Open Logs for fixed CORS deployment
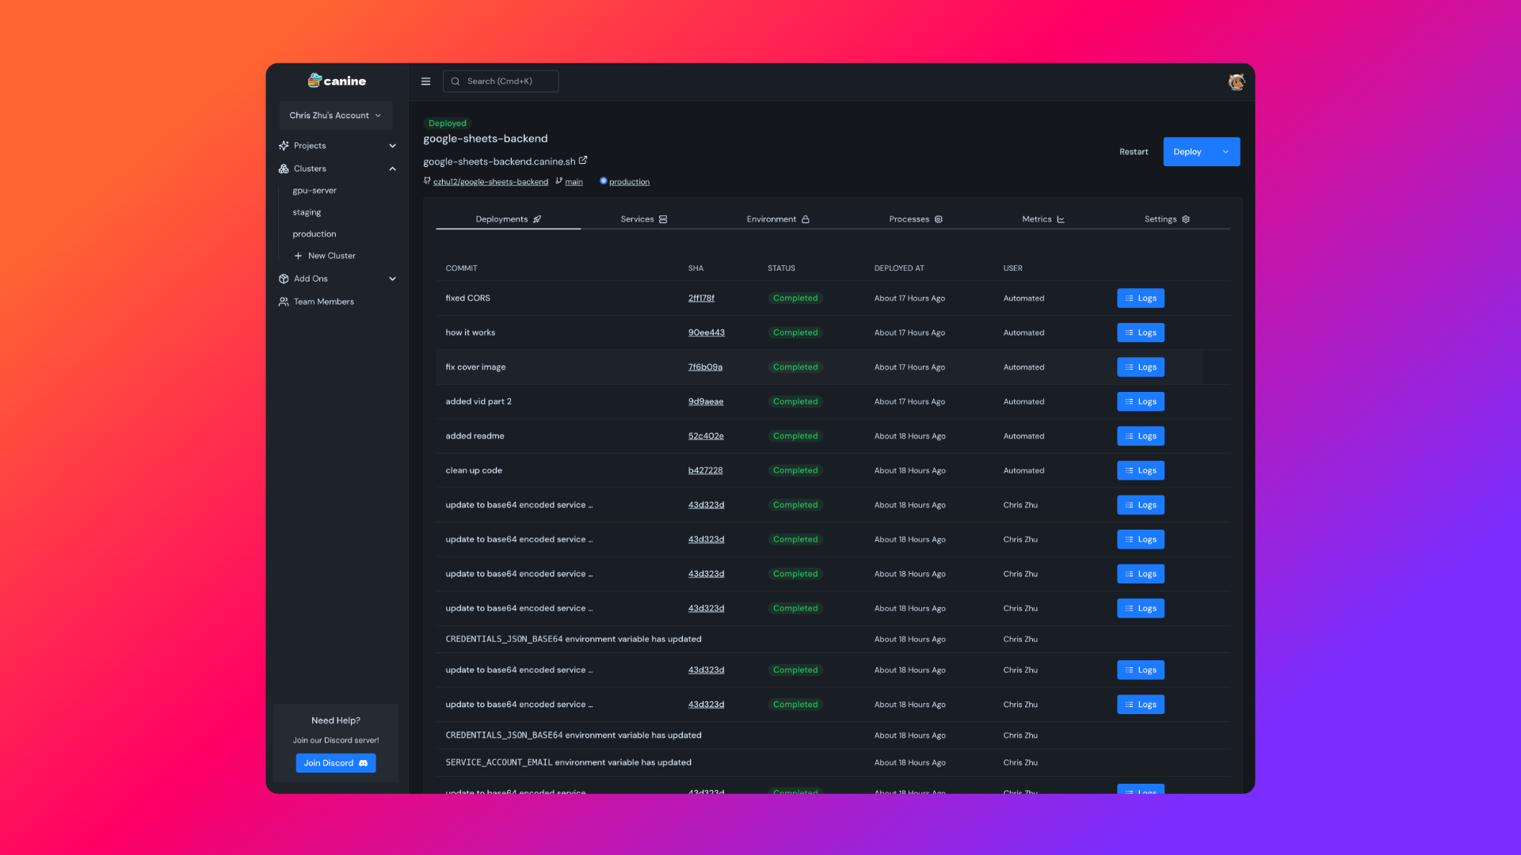This screenshot has width=1521, height=855. point(1140,298)
